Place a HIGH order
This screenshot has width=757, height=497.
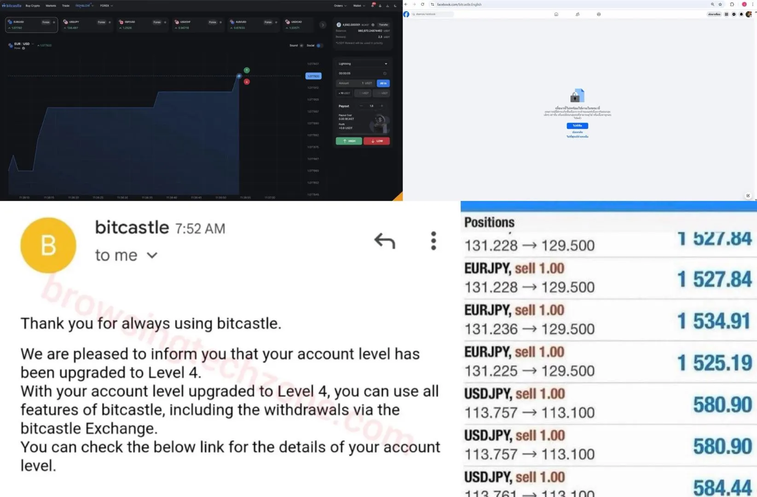click(349, 141)
